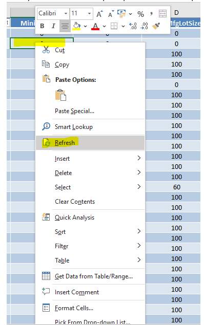Expand the Filter submenu
The height and width of the screenshot is (325, 204).
coord(90,246)
